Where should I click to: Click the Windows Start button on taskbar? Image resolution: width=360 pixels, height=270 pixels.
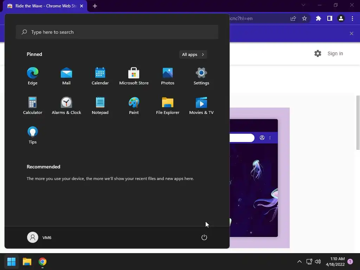[x=11, y=262]
